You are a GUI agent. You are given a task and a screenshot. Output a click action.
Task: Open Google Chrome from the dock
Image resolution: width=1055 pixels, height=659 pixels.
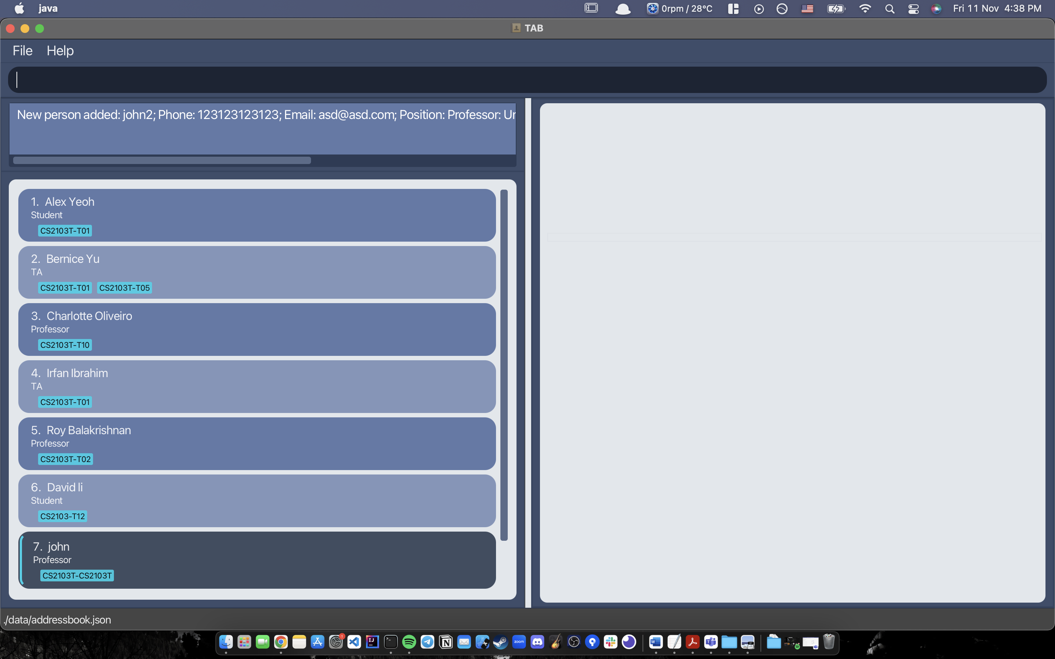[x=281, y=641]
